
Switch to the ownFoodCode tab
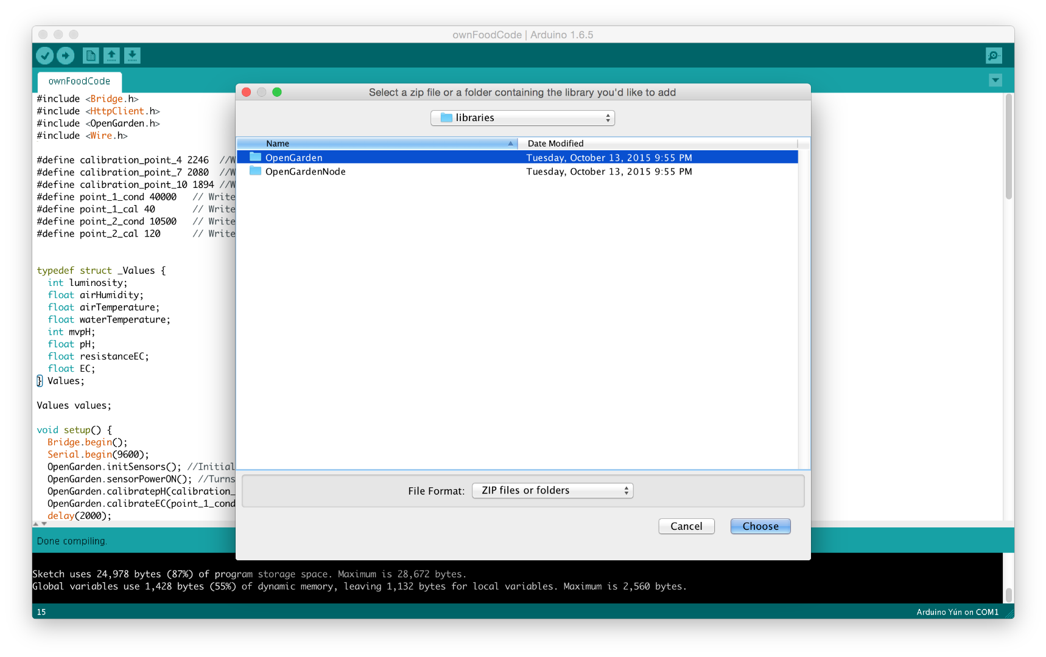click(x=79, y=82)
